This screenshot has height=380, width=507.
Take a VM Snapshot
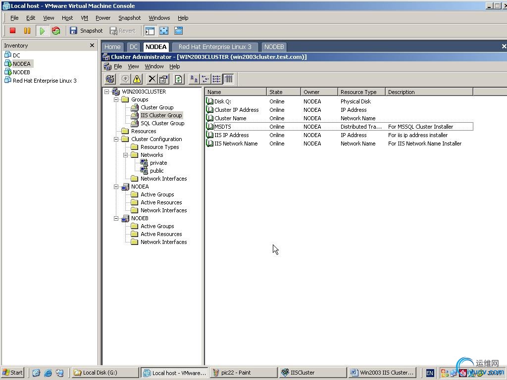coord(86,31)
